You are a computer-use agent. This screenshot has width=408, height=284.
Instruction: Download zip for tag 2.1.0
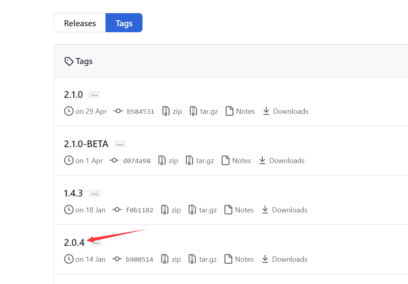coord(177,111)
